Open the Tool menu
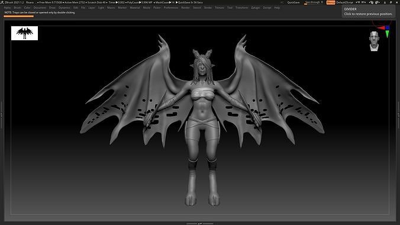400x225 pixels. [230, 8]
